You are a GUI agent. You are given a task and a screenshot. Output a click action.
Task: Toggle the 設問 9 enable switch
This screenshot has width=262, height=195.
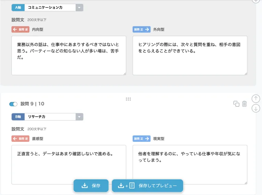tap(13, 104)
